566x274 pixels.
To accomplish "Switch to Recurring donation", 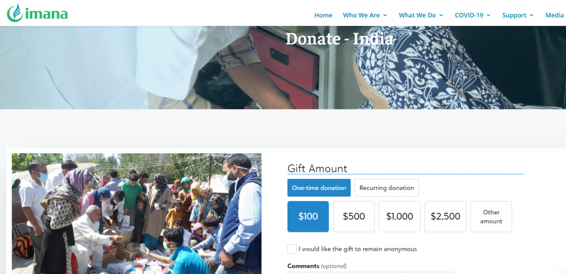I will (386, 188).
